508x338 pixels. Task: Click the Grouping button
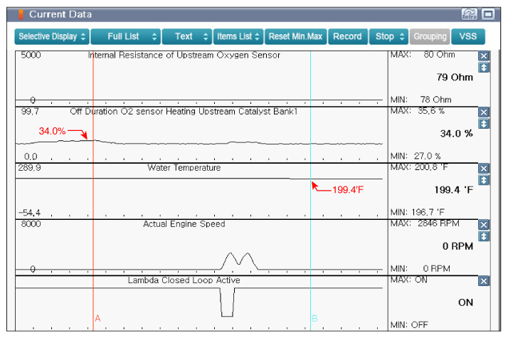430,36
